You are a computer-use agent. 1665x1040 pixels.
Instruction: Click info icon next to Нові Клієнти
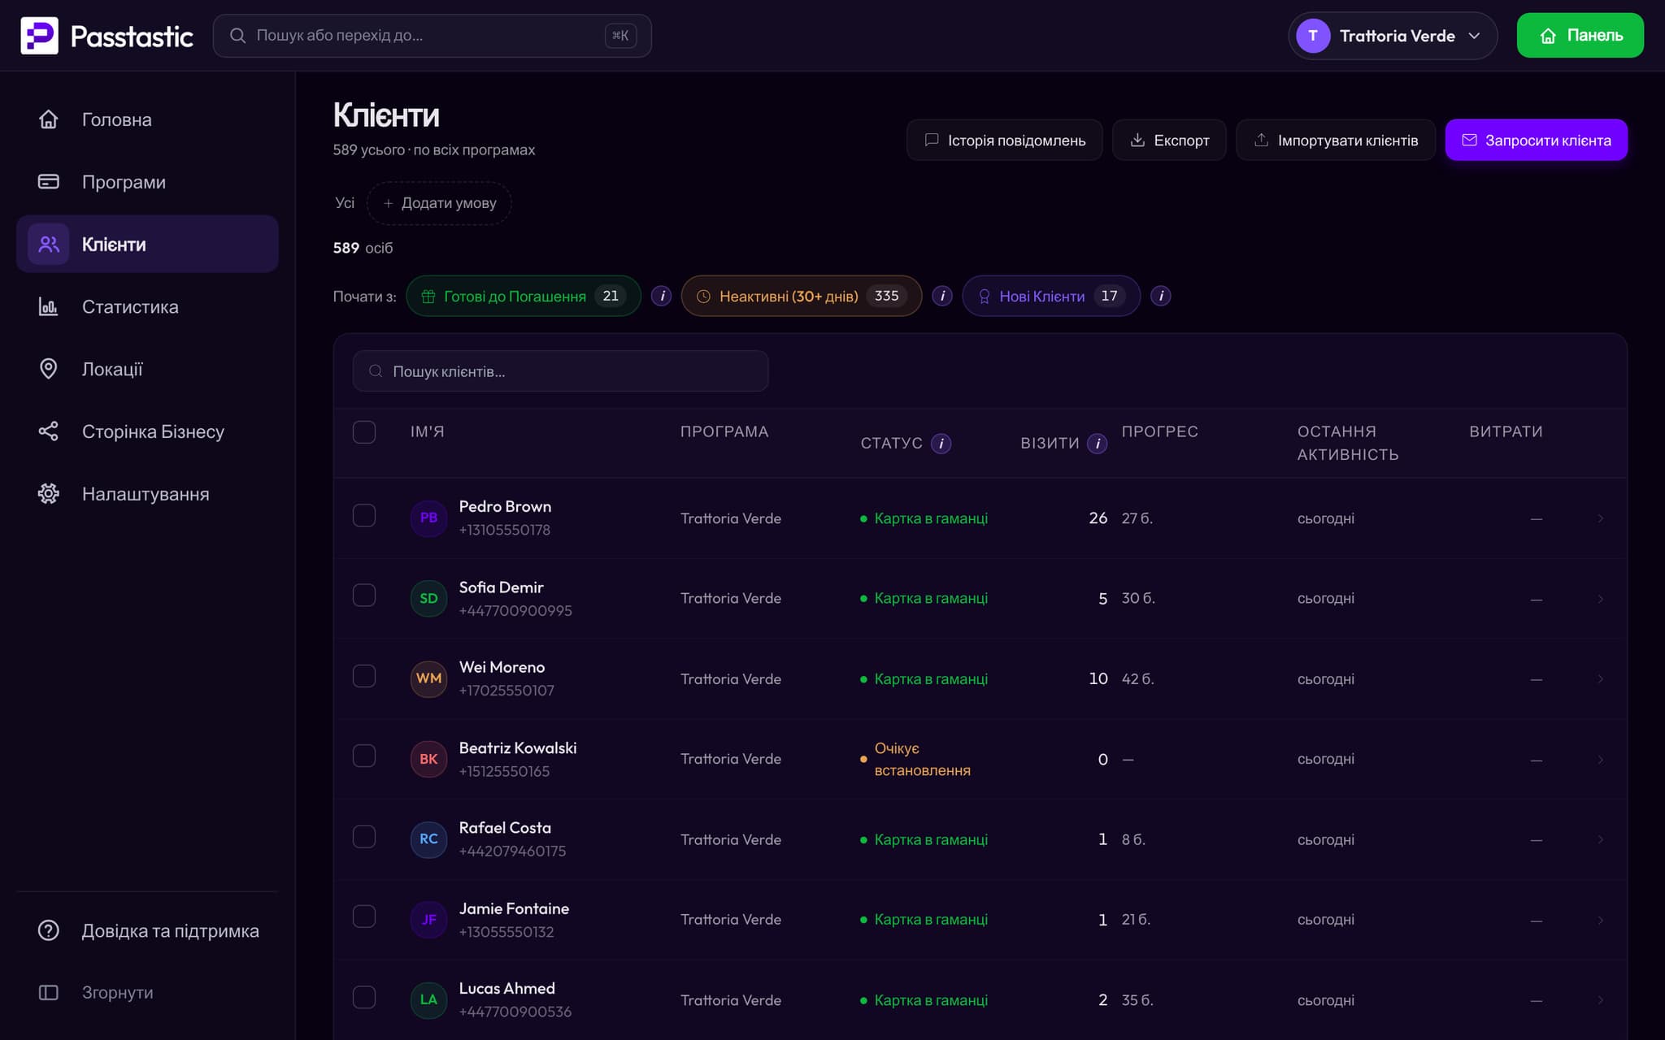(1161, 297)
